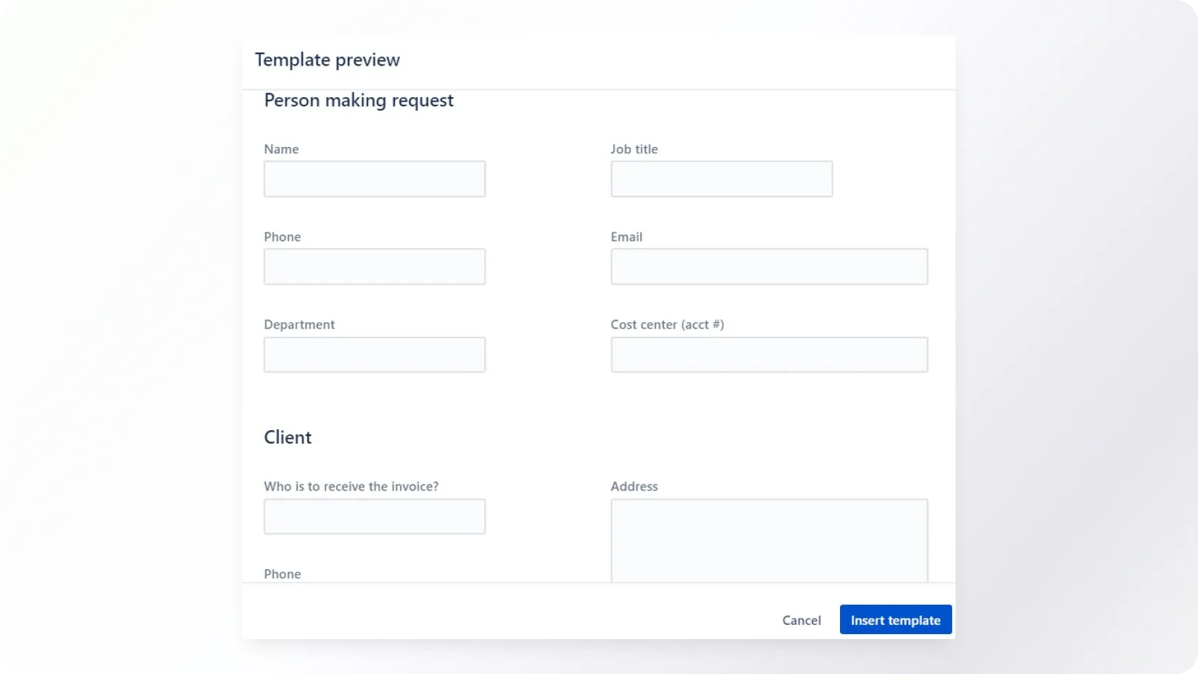Click the Cost center (acct #) label

[x=667, y=325]
